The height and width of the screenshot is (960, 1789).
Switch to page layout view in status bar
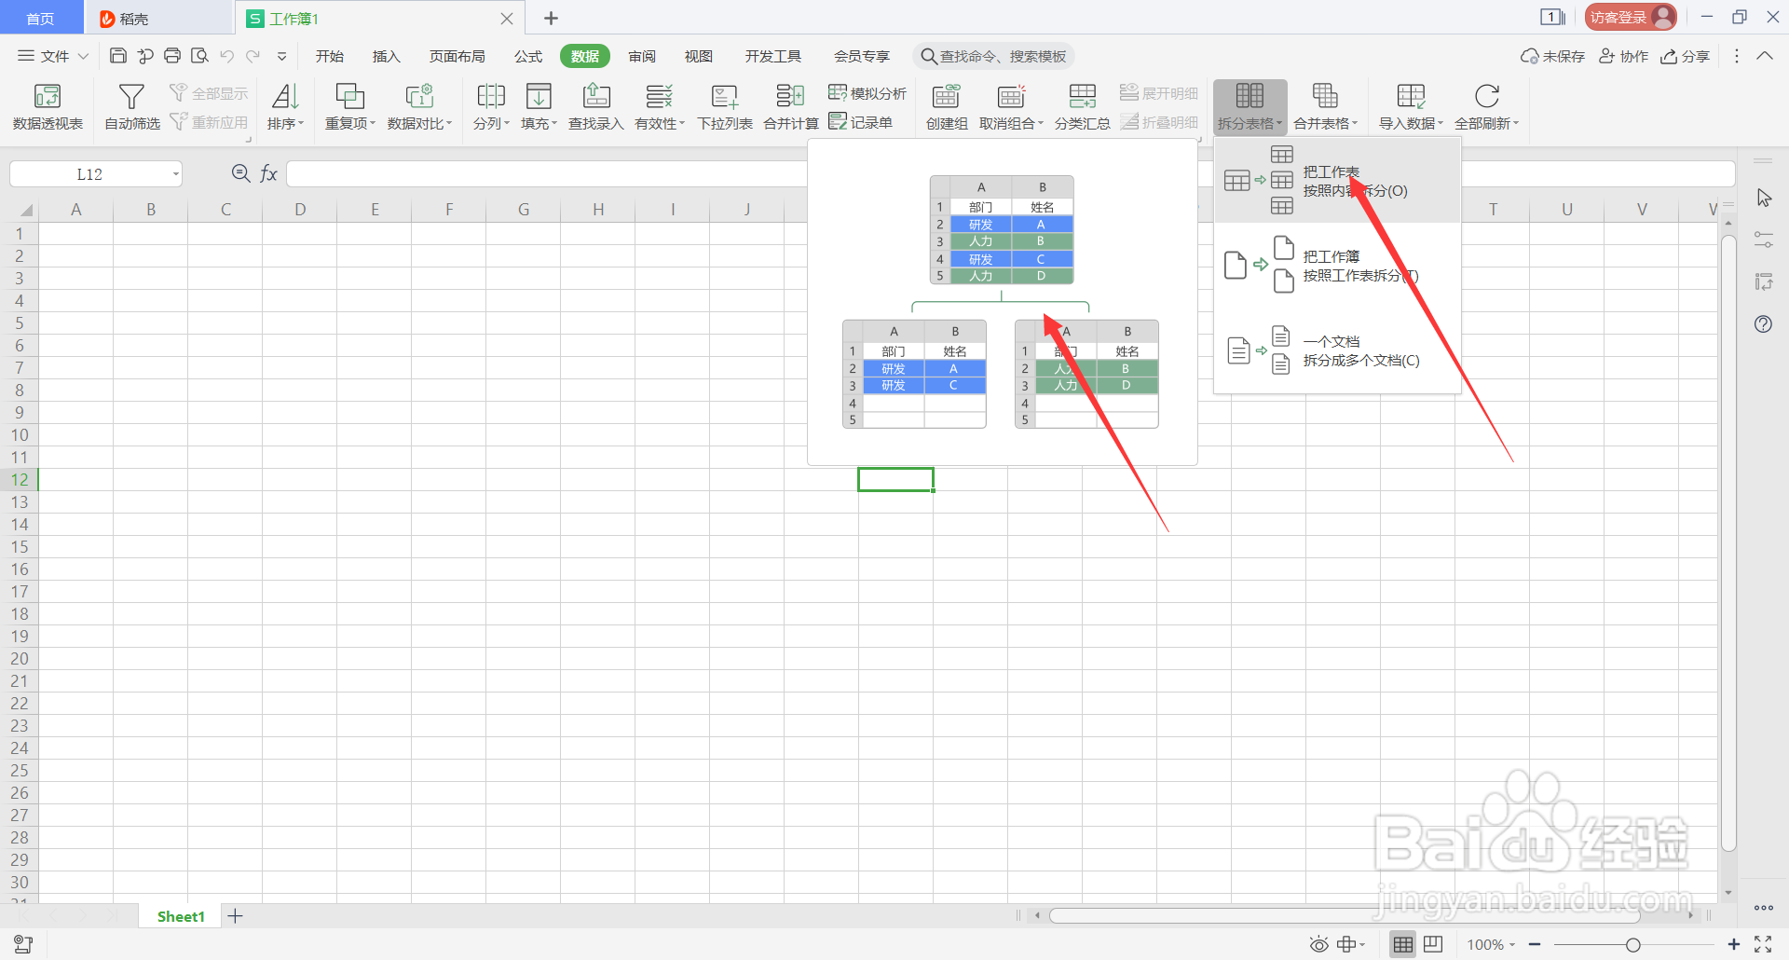coord(1433,944)
